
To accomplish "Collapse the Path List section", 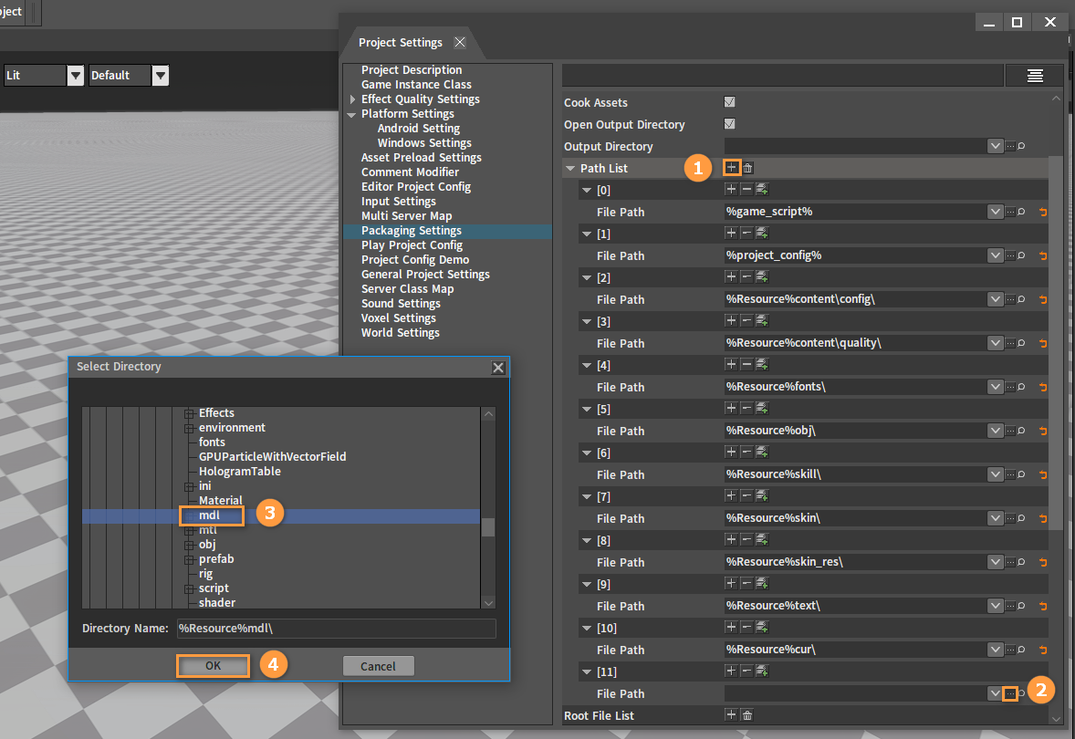I will click(x=569, y=168).
